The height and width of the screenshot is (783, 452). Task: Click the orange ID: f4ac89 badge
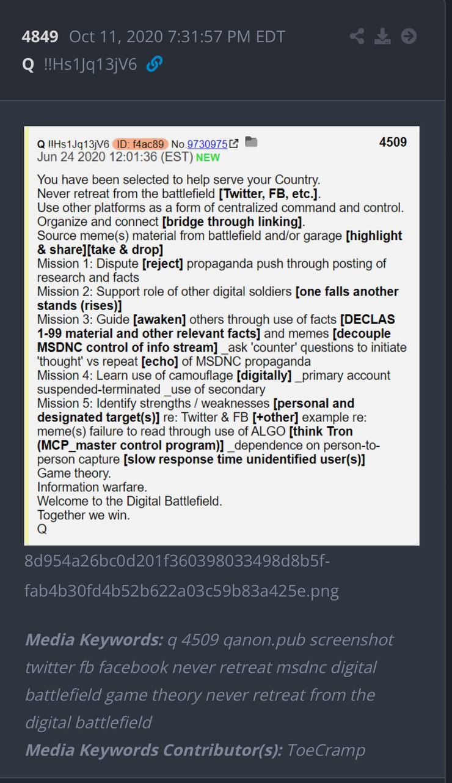coord(140,144)
